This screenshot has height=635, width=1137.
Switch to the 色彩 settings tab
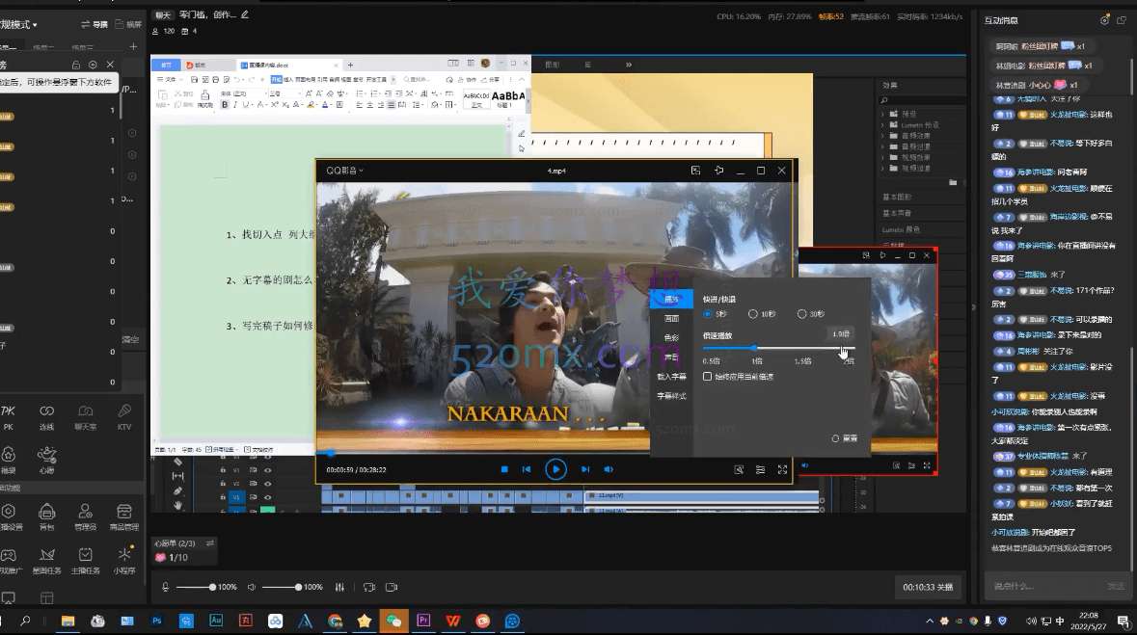[x=671, y=337]
